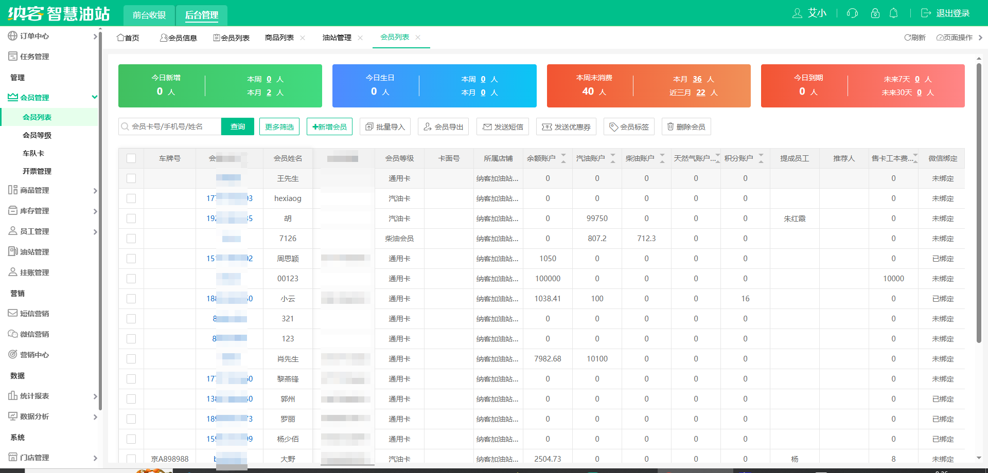The height and width of the screenshot is (473, 988).
Task: Click the customer service headset icon
Action: click(852, 13)
